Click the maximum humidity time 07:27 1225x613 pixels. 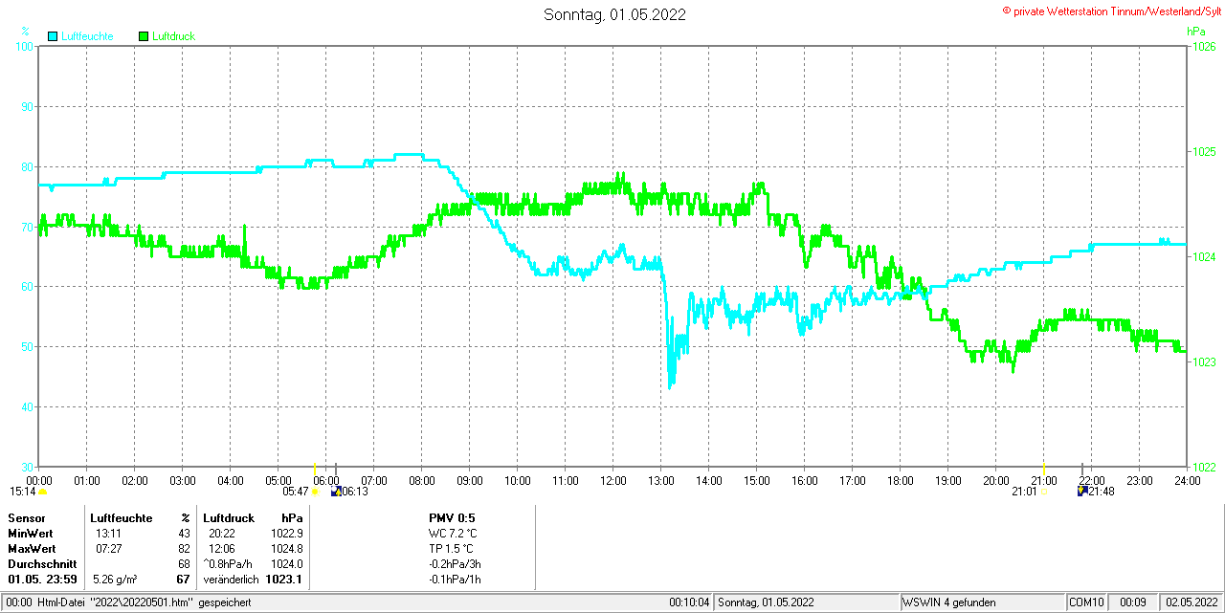(x=108, y=549)
